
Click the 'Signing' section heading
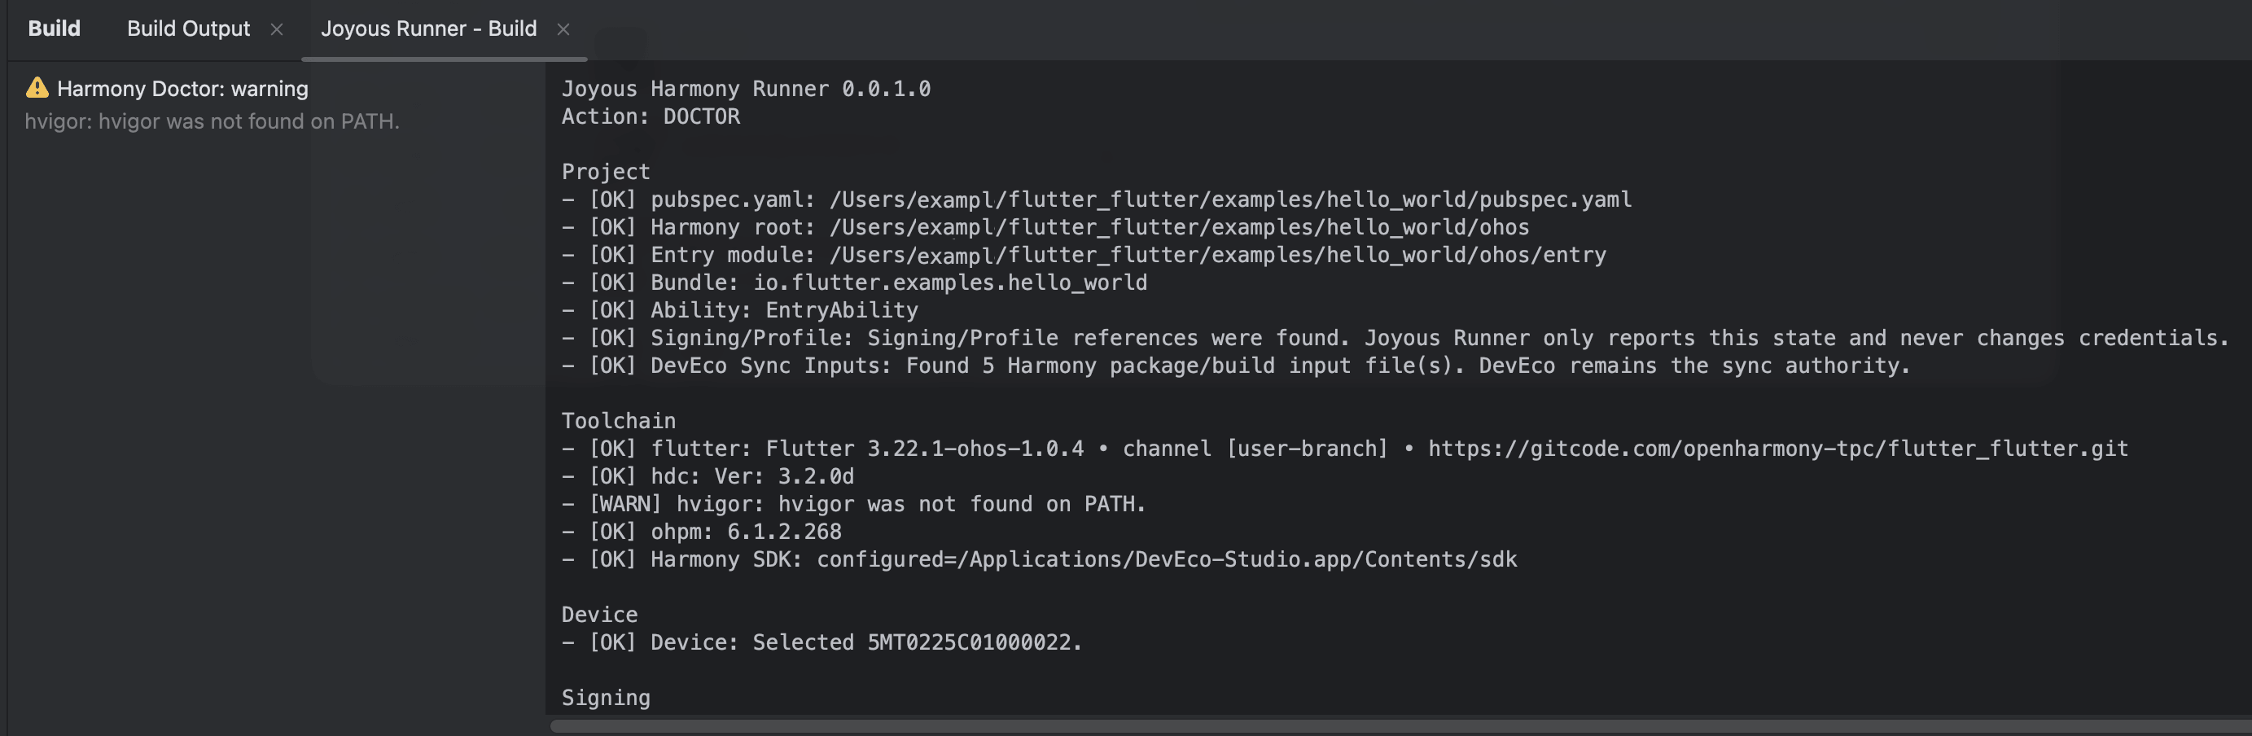click(x=606, y=698)
